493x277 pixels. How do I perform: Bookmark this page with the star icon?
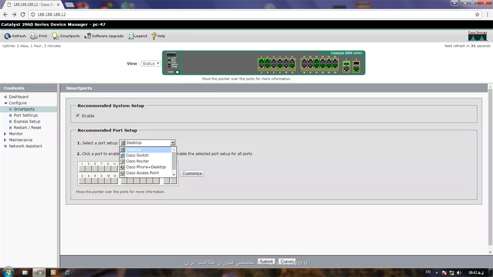pyautogui.click(x=477, y=14)
